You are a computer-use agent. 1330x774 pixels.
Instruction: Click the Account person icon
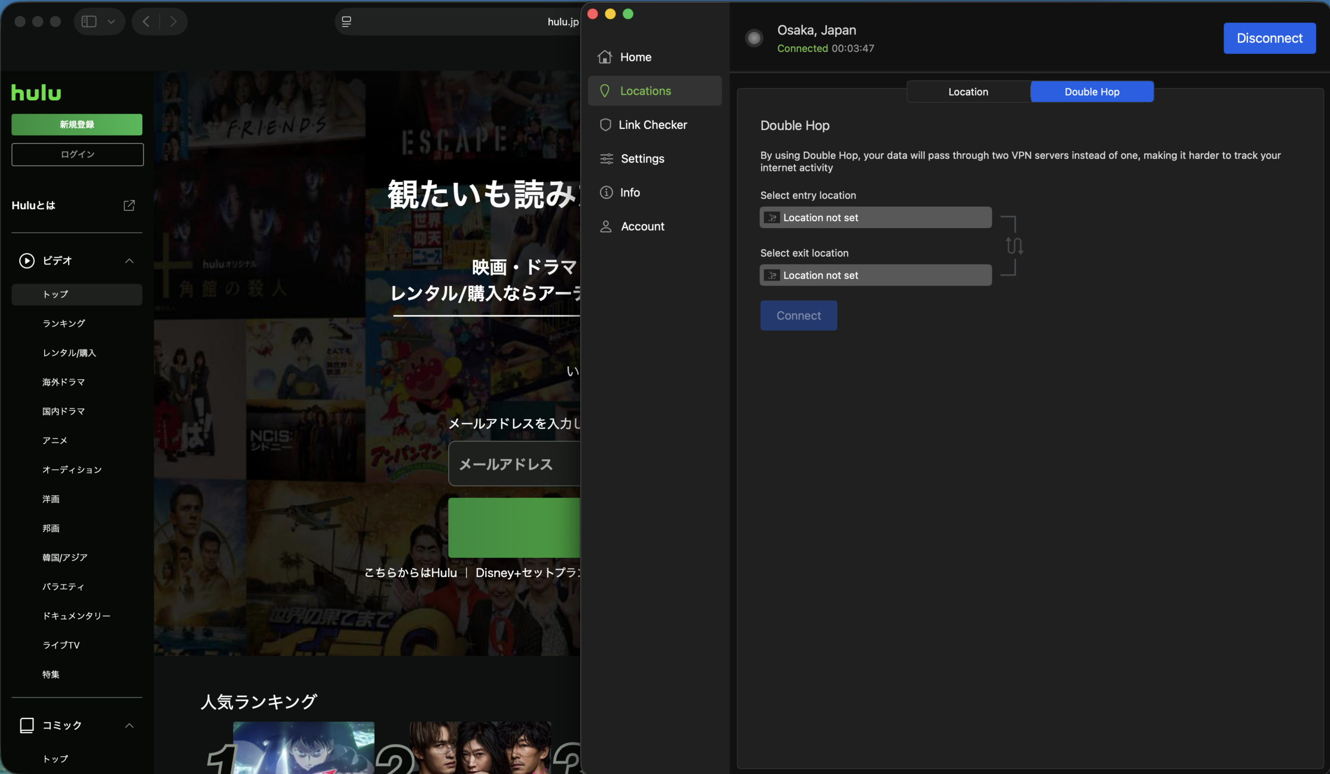(x=606, y=226)
